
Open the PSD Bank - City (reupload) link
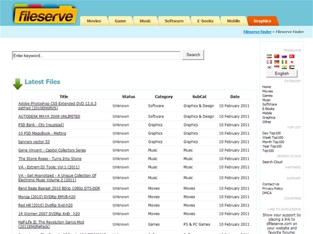pos(41,125)
